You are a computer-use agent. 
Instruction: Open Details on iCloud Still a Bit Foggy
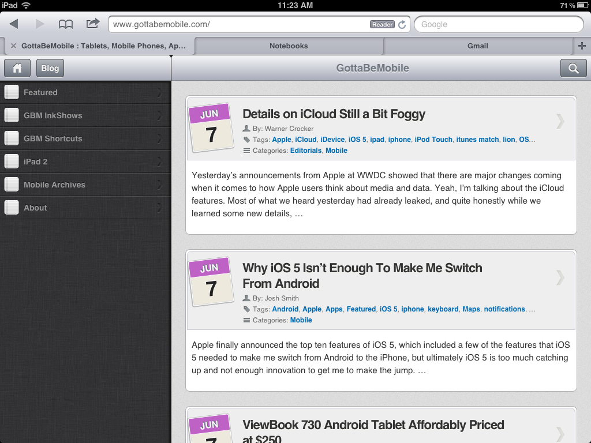334,114
